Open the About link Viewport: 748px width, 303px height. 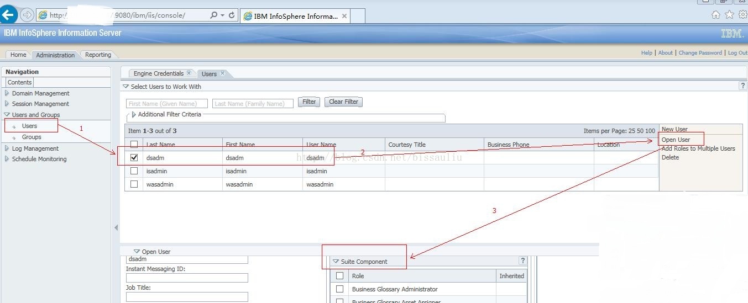click(666, 53)
